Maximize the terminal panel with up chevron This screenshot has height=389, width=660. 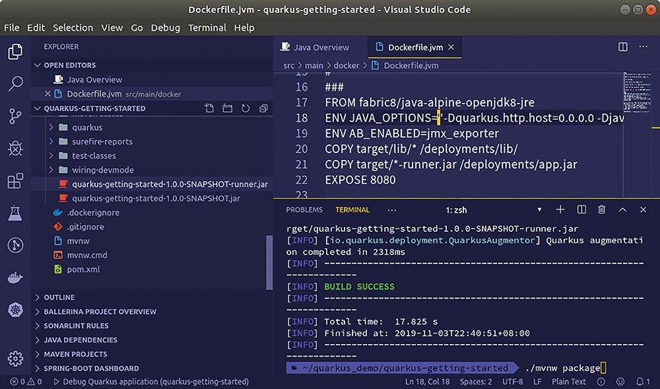tap(622, 209)
